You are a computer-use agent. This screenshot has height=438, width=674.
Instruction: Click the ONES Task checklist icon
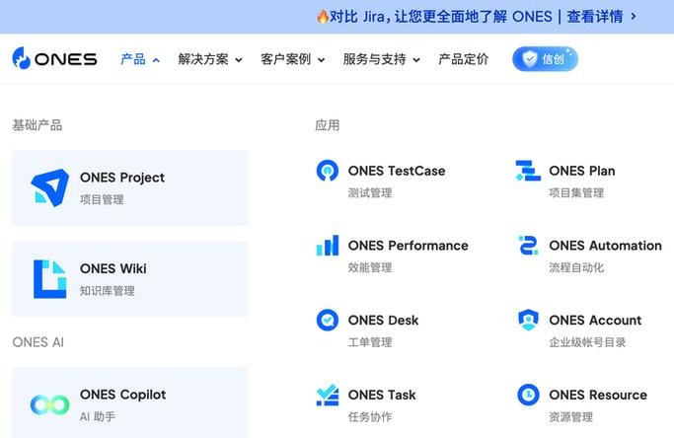[328, 395]
